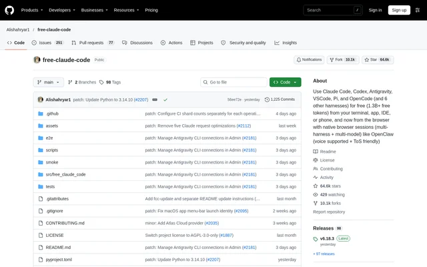The height and width of the screenshot is (267, 427).
Task: Open PR #2035 link in CONTRIBUTING row
Action: 211,223
